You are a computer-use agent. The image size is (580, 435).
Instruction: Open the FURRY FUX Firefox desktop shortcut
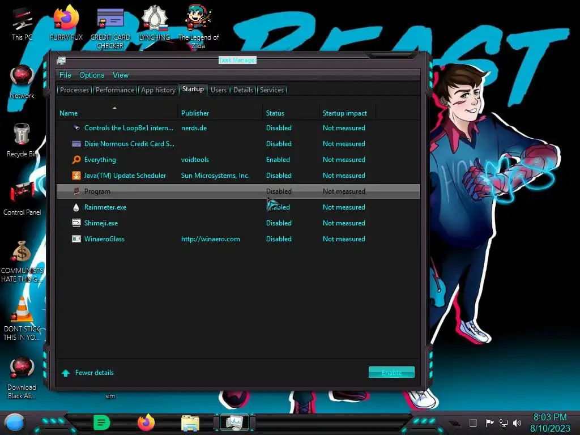coord(66,22)
